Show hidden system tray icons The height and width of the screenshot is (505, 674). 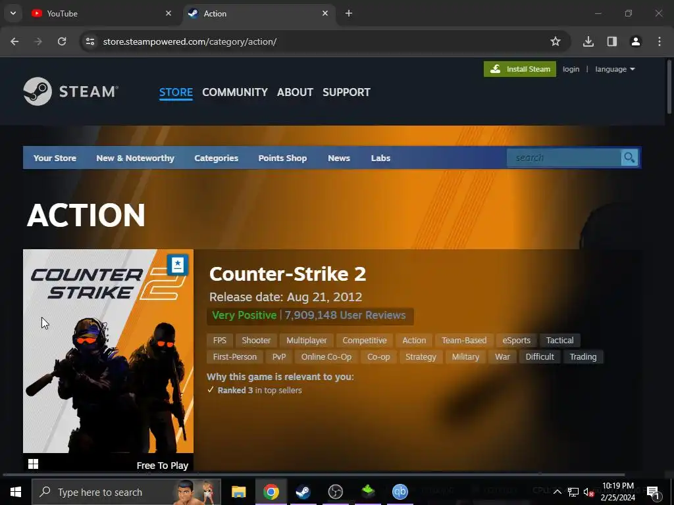(557, 492)
